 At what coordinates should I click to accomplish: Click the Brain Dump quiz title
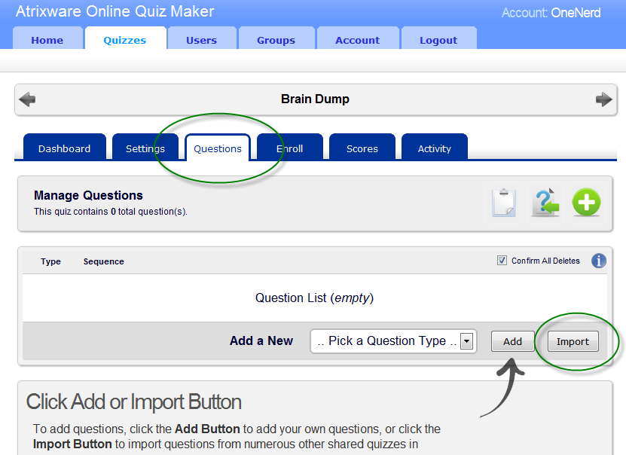(x=315, y=99)
